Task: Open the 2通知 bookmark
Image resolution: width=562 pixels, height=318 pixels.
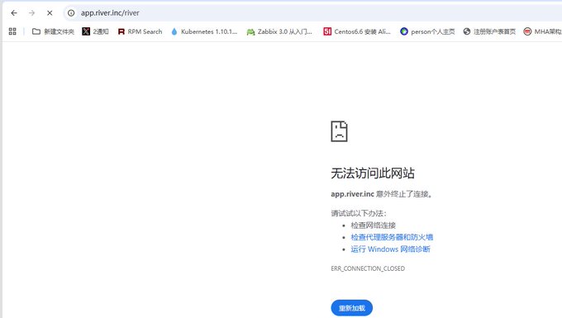Action: coord(95,31)
